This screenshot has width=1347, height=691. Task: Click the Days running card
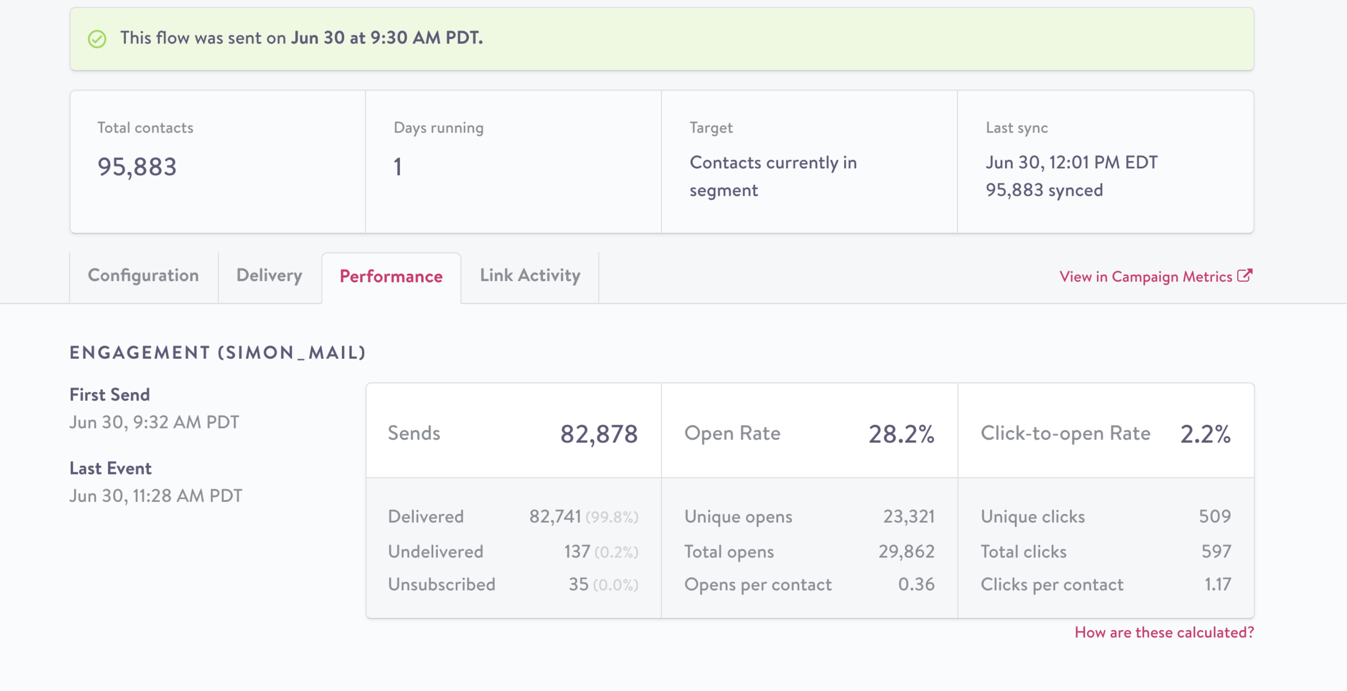pyautogui.click(x=513, y=162)
